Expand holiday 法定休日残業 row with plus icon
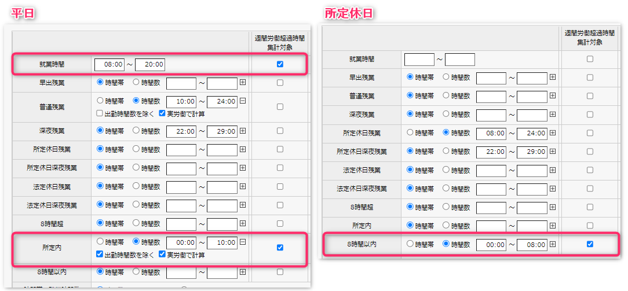The height and width of the screenshot is (291, 628). coord(553,170)
